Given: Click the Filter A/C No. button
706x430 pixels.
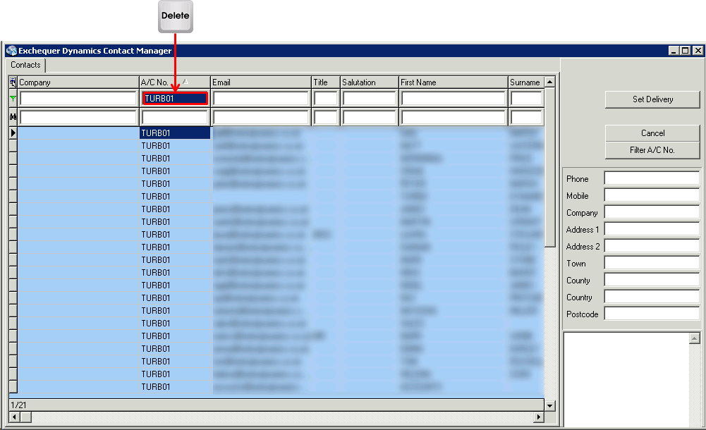Looking at the screenshot, I should 652,150.
